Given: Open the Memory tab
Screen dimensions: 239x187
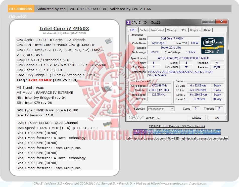Looking at the screenshot, I should (x=172, y=30).
